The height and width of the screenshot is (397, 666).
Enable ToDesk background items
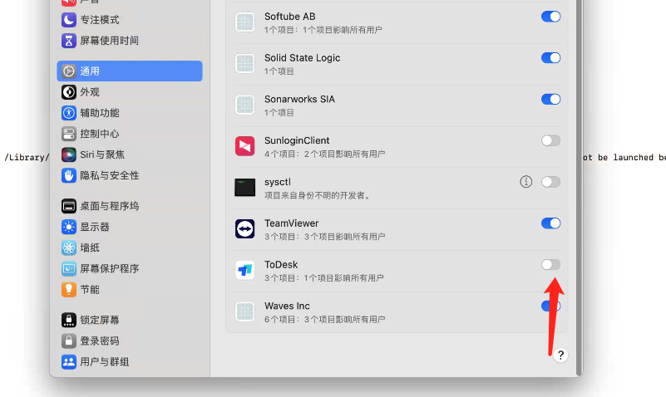click(551, 265)
